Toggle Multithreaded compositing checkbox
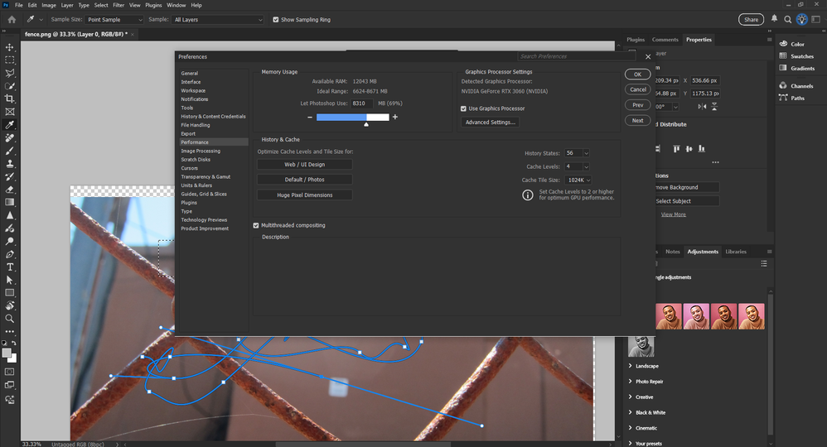 tap(256, 226)
